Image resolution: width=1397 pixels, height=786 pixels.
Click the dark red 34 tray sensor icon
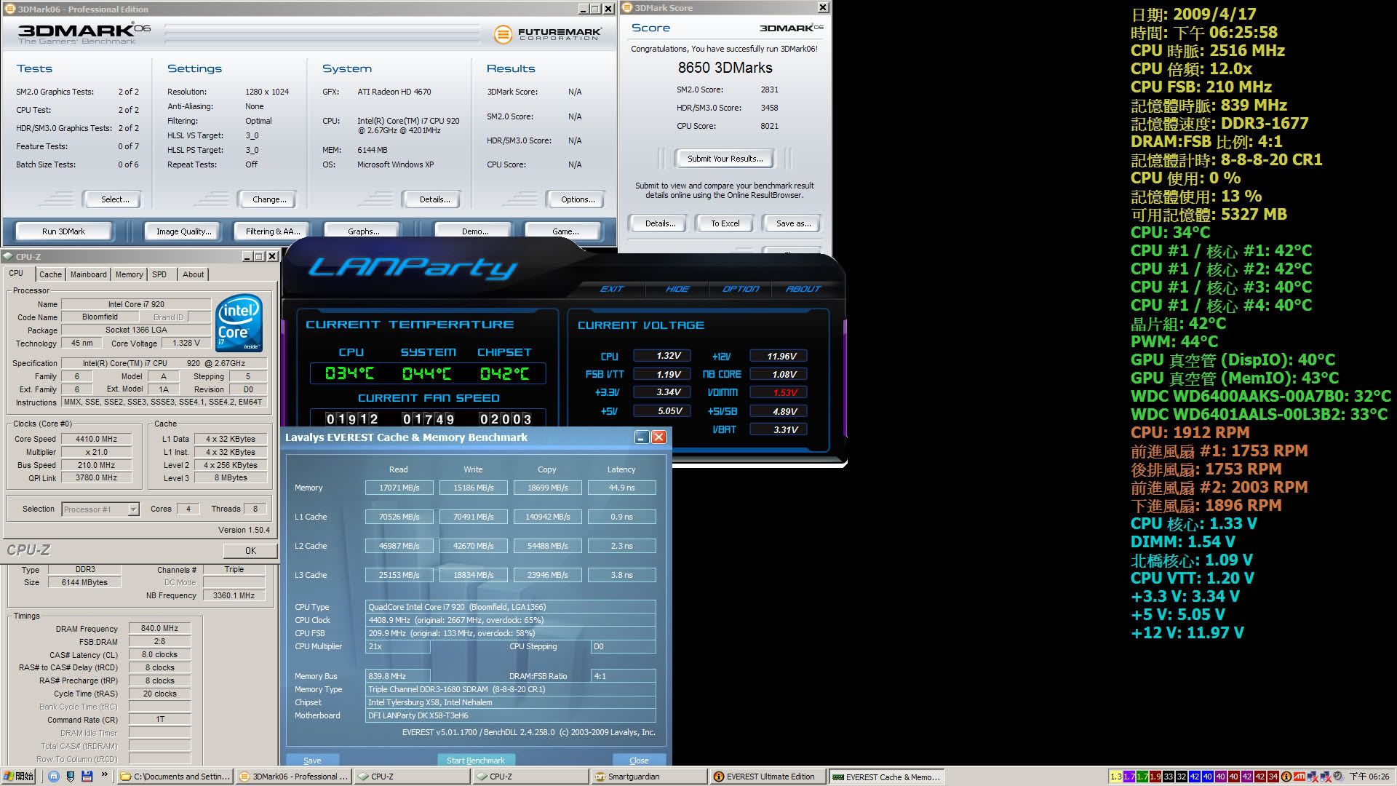(1273, 777)
